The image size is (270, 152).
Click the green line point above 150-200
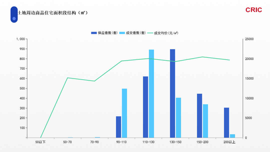(x=202, y=57)
